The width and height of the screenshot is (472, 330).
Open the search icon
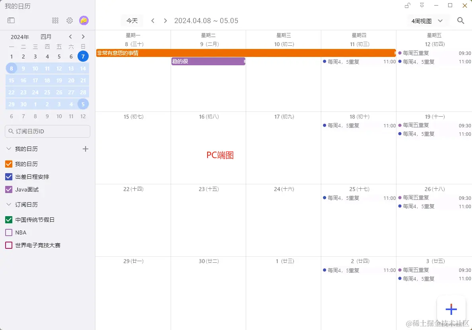pyautogui.click(x=460, y=20)
